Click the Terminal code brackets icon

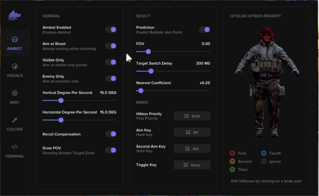pos(15,147)
